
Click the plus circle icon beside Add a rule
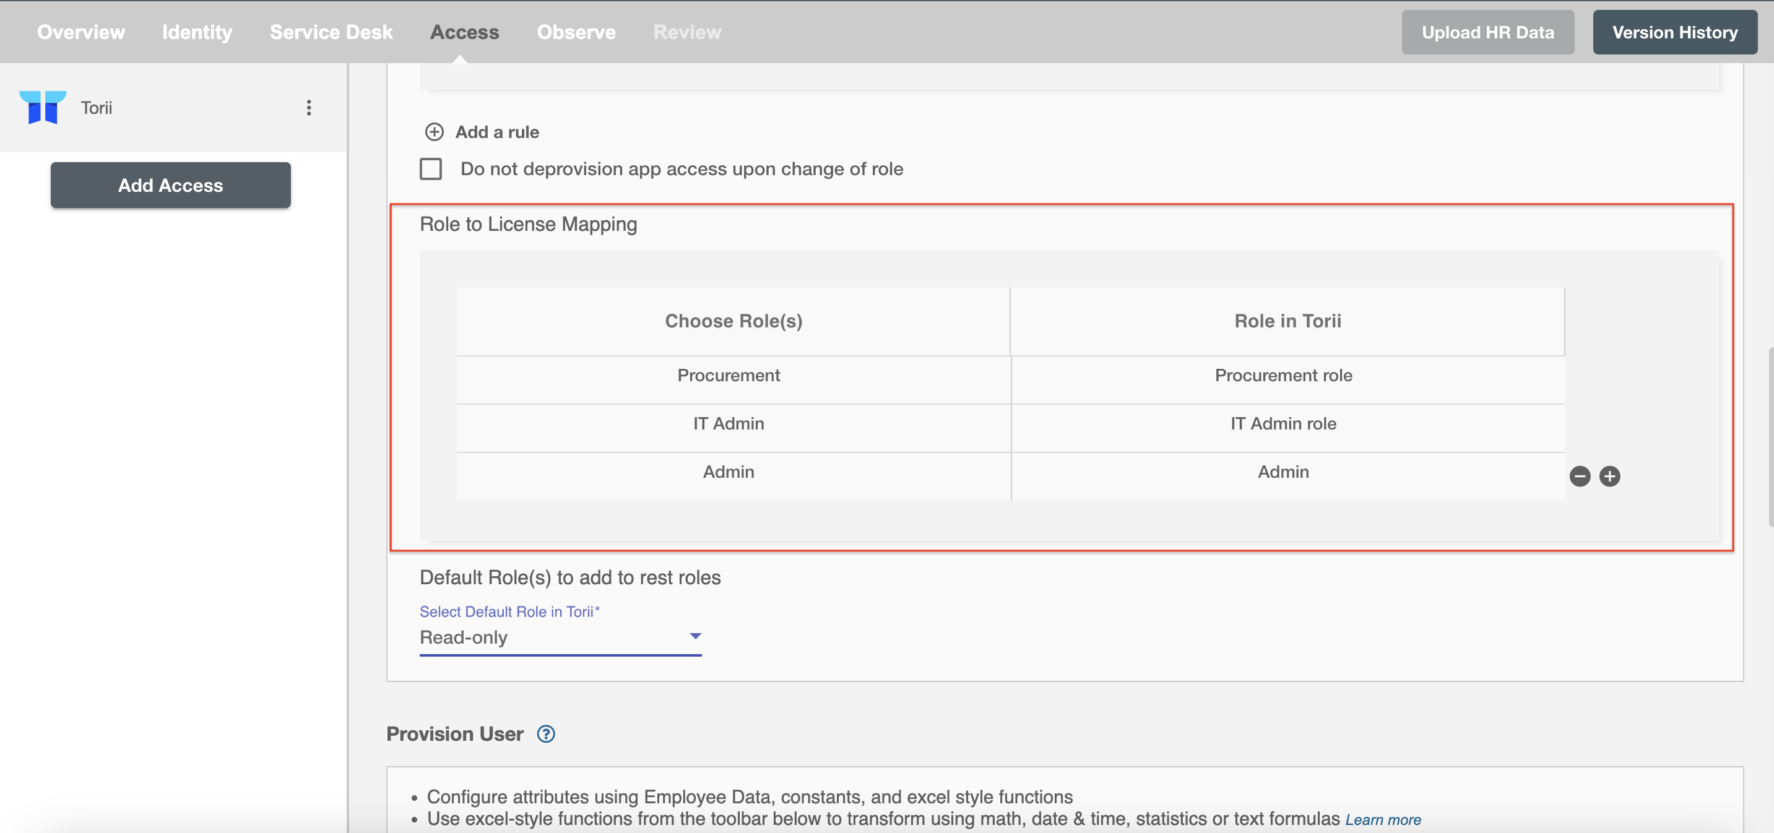[x=434, y=131]
